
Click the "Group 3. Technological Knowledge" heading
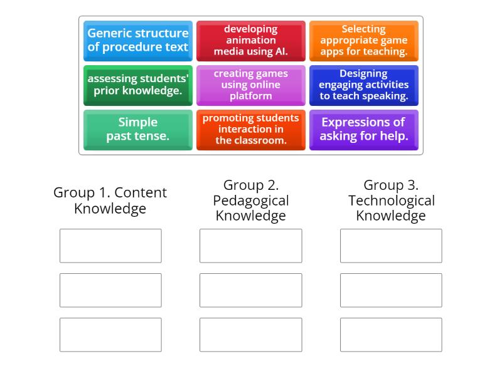390,201
